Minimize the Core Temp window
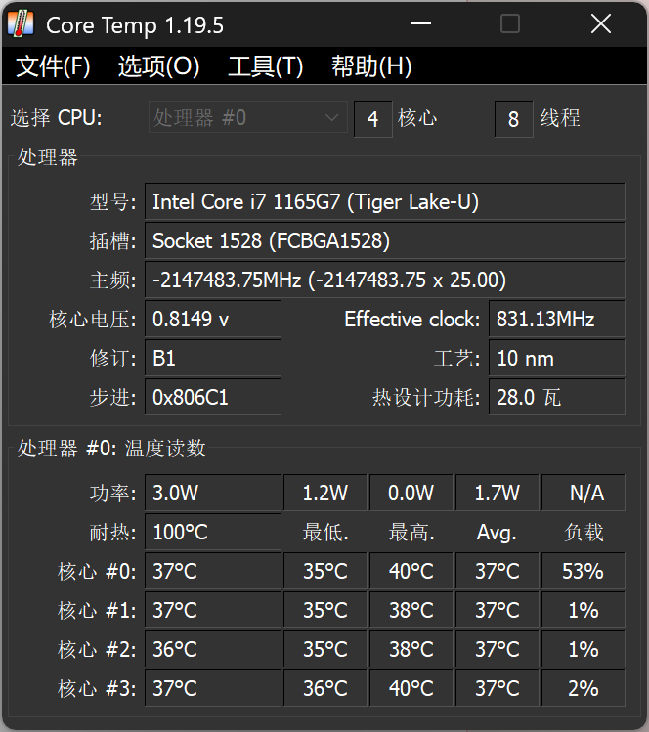Screen dimensions: 649x732 point(420,23)
